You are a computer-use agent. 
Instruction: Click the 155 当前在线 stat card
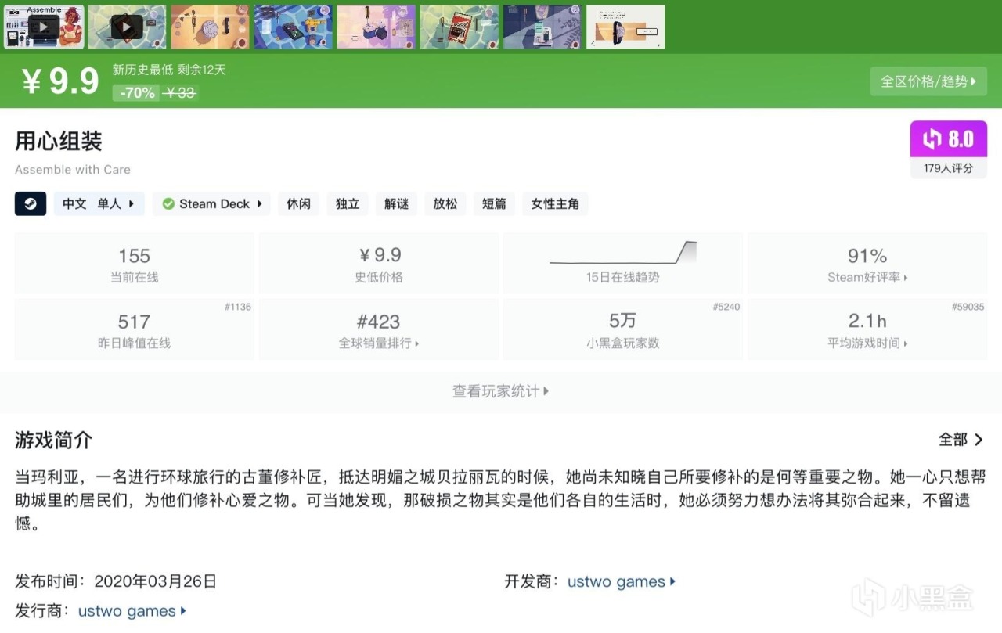point(135,265)
